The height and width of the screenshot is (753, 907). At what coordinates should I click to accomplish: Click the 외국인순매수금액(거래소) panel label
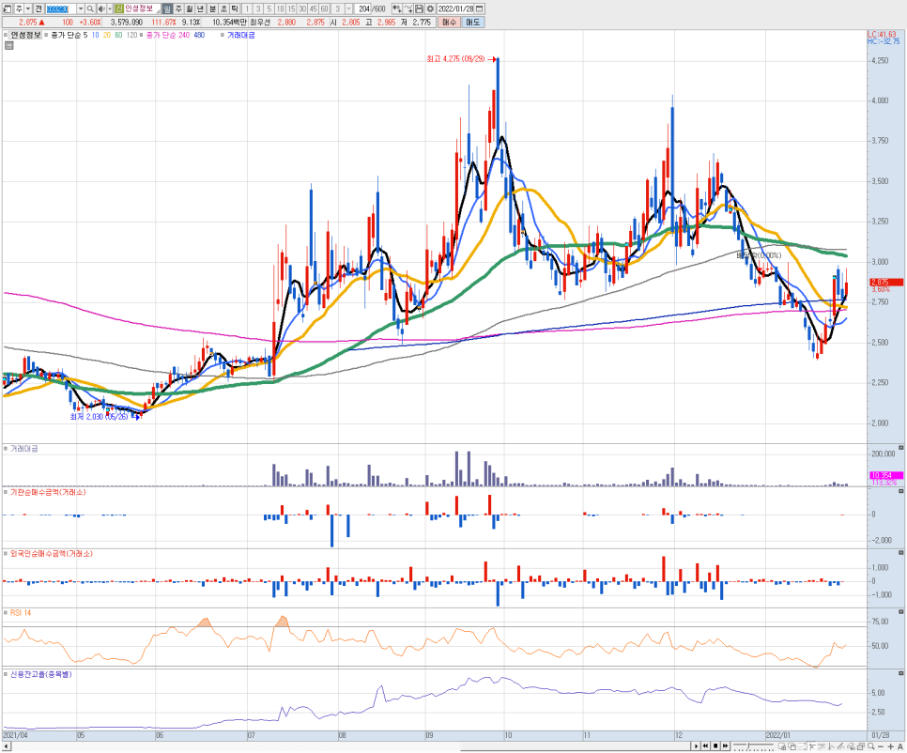[x=52, y=553]
